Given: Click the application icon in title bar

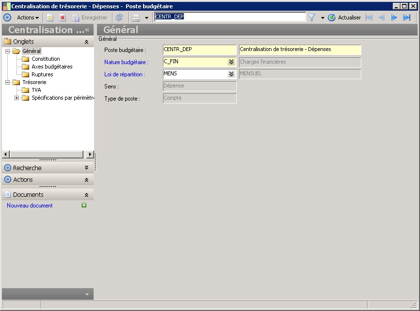Looking at the screenshot, I should point(6,6).
